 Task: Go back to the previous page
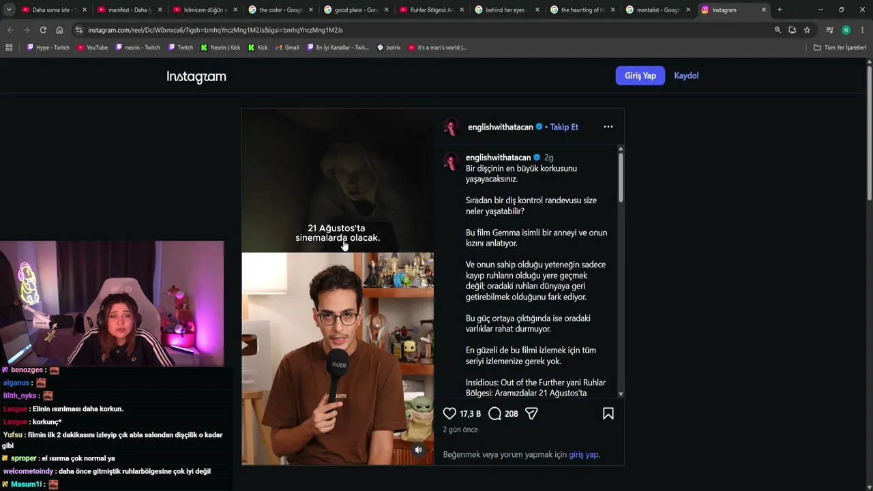tap(10, 30)
